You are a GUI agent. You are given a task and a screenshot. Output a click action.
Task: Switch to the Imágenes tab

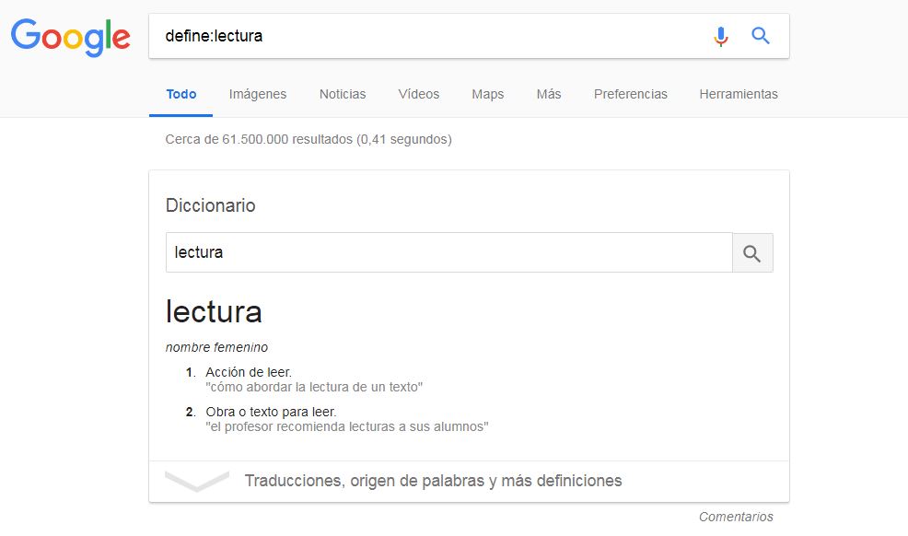click(x=258, y=94)
